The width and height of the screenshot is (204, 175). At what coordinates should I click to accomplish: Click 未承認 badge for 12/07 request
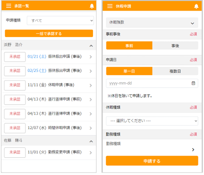[x=15, y=128]
